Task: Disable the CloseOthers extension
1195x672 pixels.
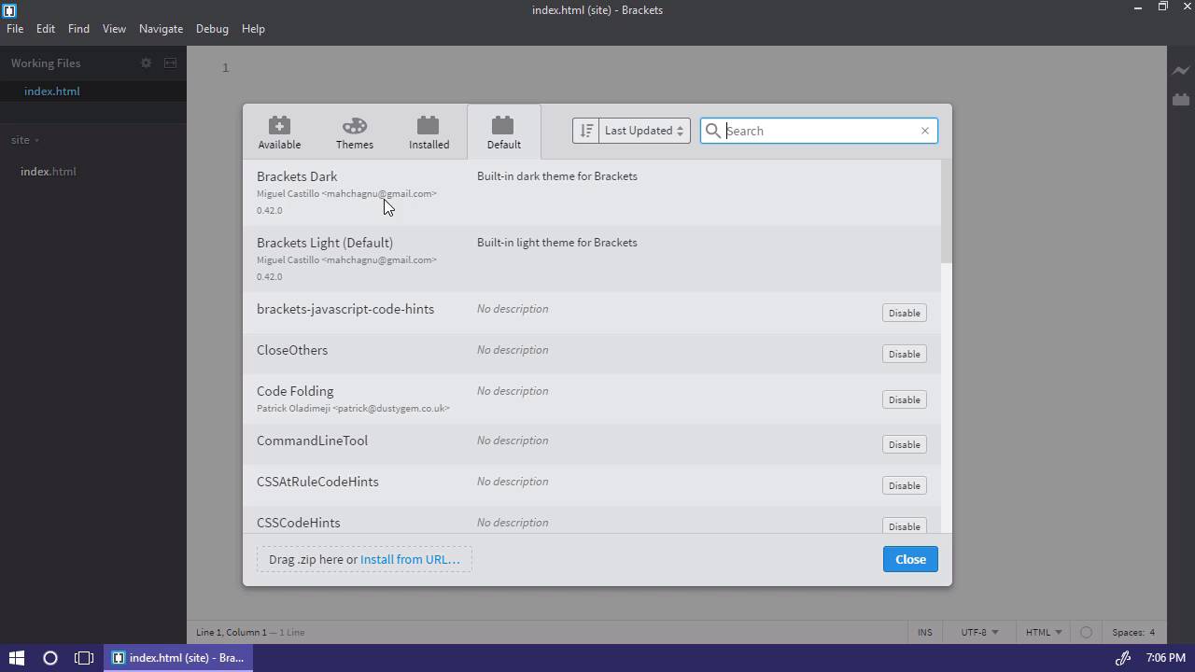Action: point(904,354)
